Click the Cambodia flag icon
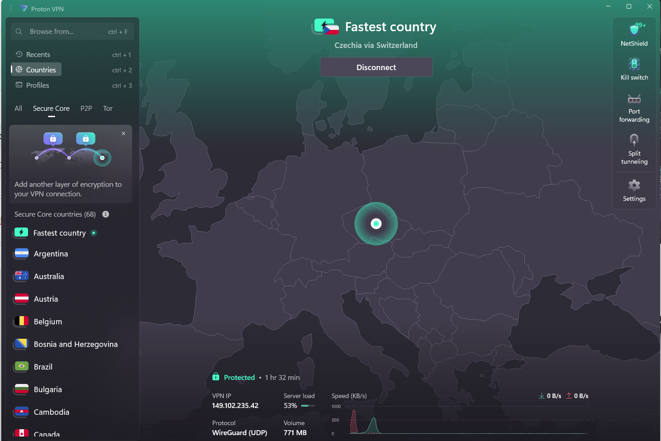Image resolution: width=661 pixels, height=441 pixels. coord(21,412)
